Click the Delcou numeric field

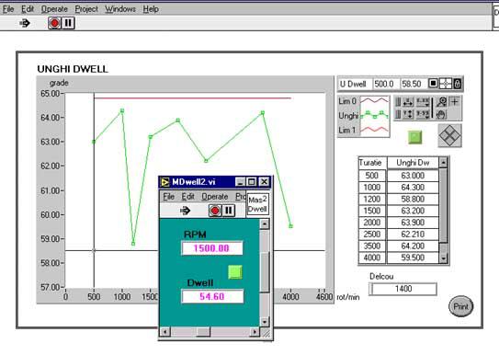click(403, 289)
